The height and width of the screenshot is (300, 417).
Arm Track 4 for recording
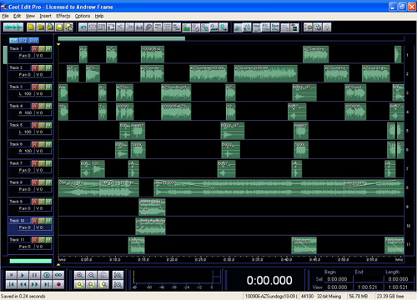tap(34, 107)
